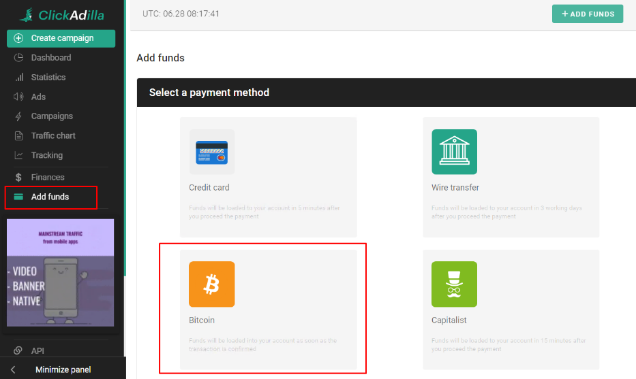Open Finances section
This screenshot has height=379, width=636.
pos(48,178)
